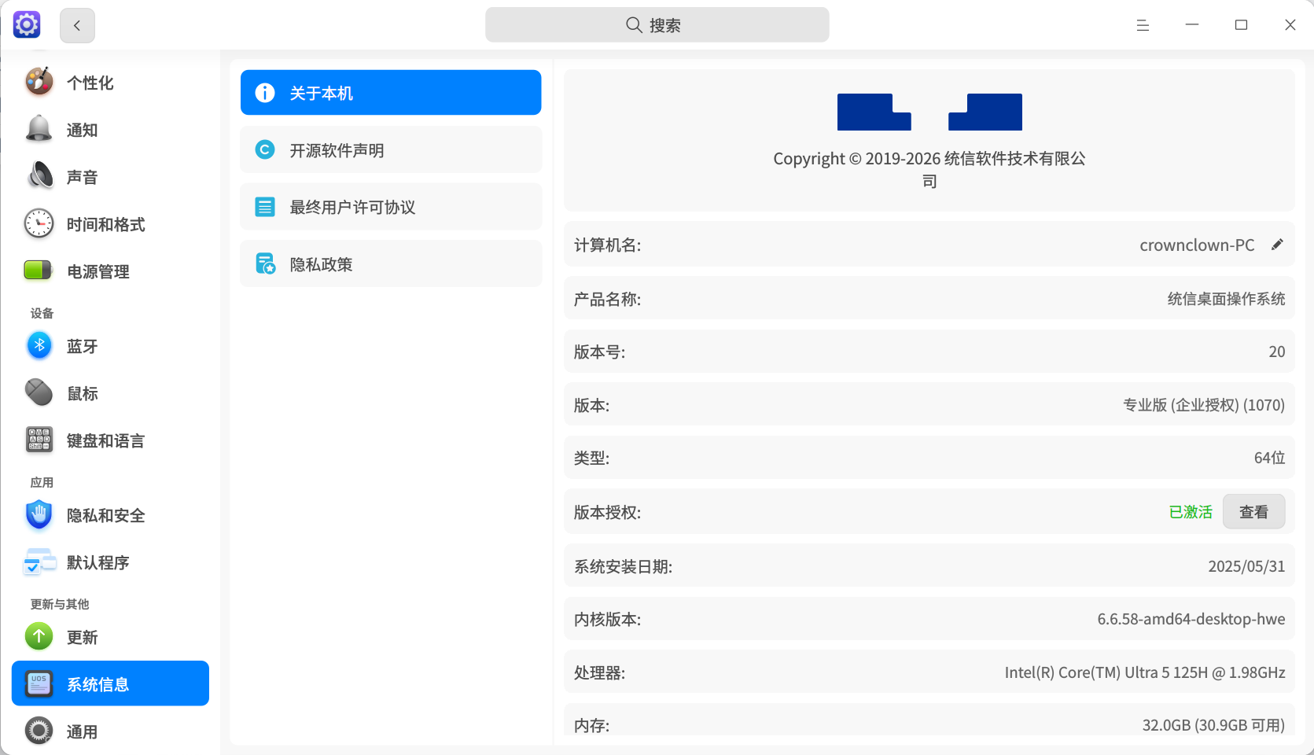Image resolution: width=1314 pixels, height=755 pixels.
Task: Open End User License Agreement (最终用户许可协议)
Action: [391, 207]
